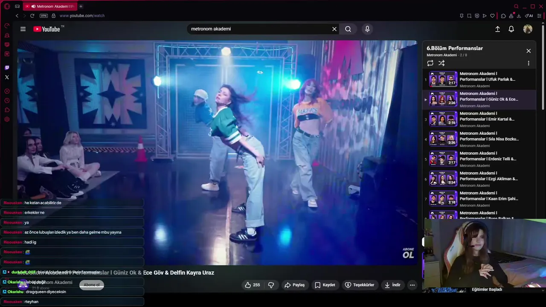546x307 pixels.
Task: Toggle playlist shuffle button
Action: 441,63
